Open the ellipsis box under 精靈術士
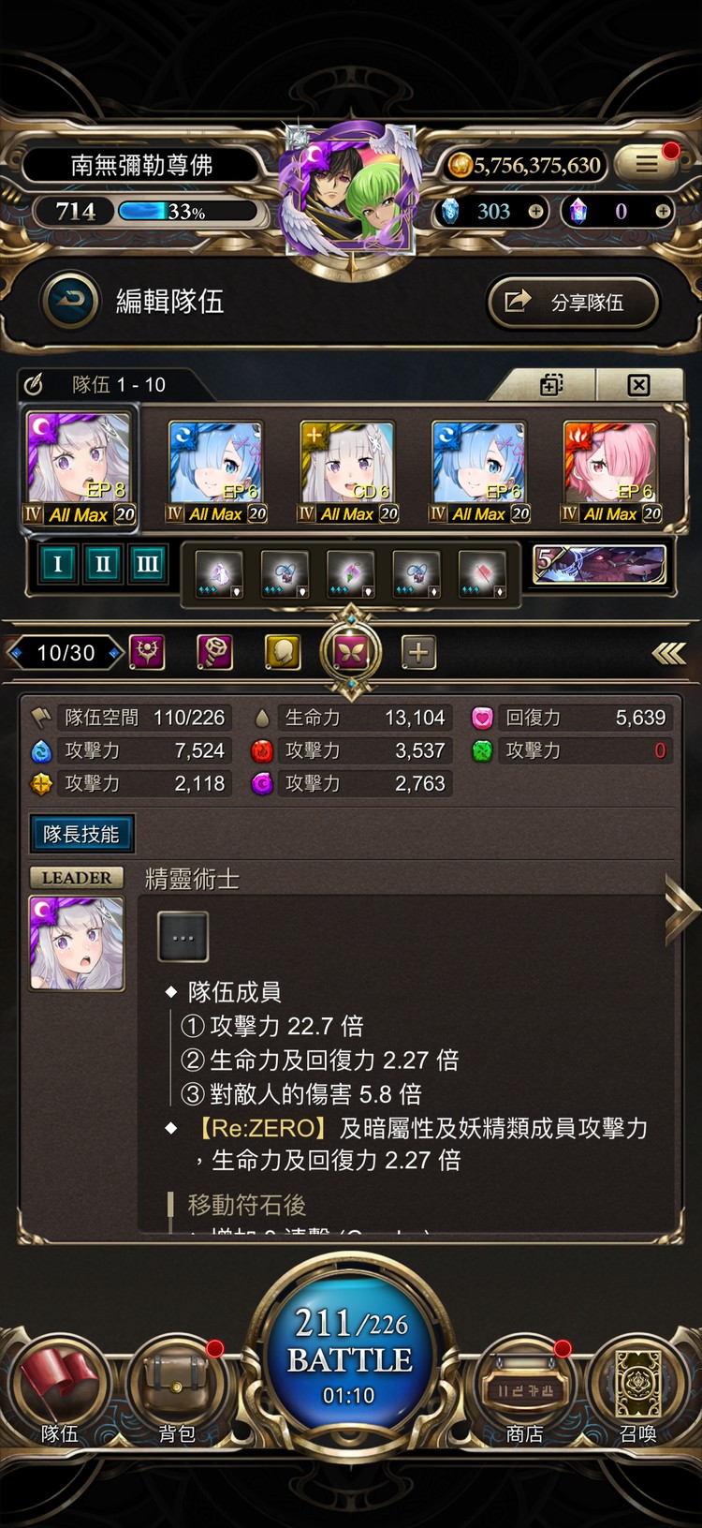 tap(183, 937)
